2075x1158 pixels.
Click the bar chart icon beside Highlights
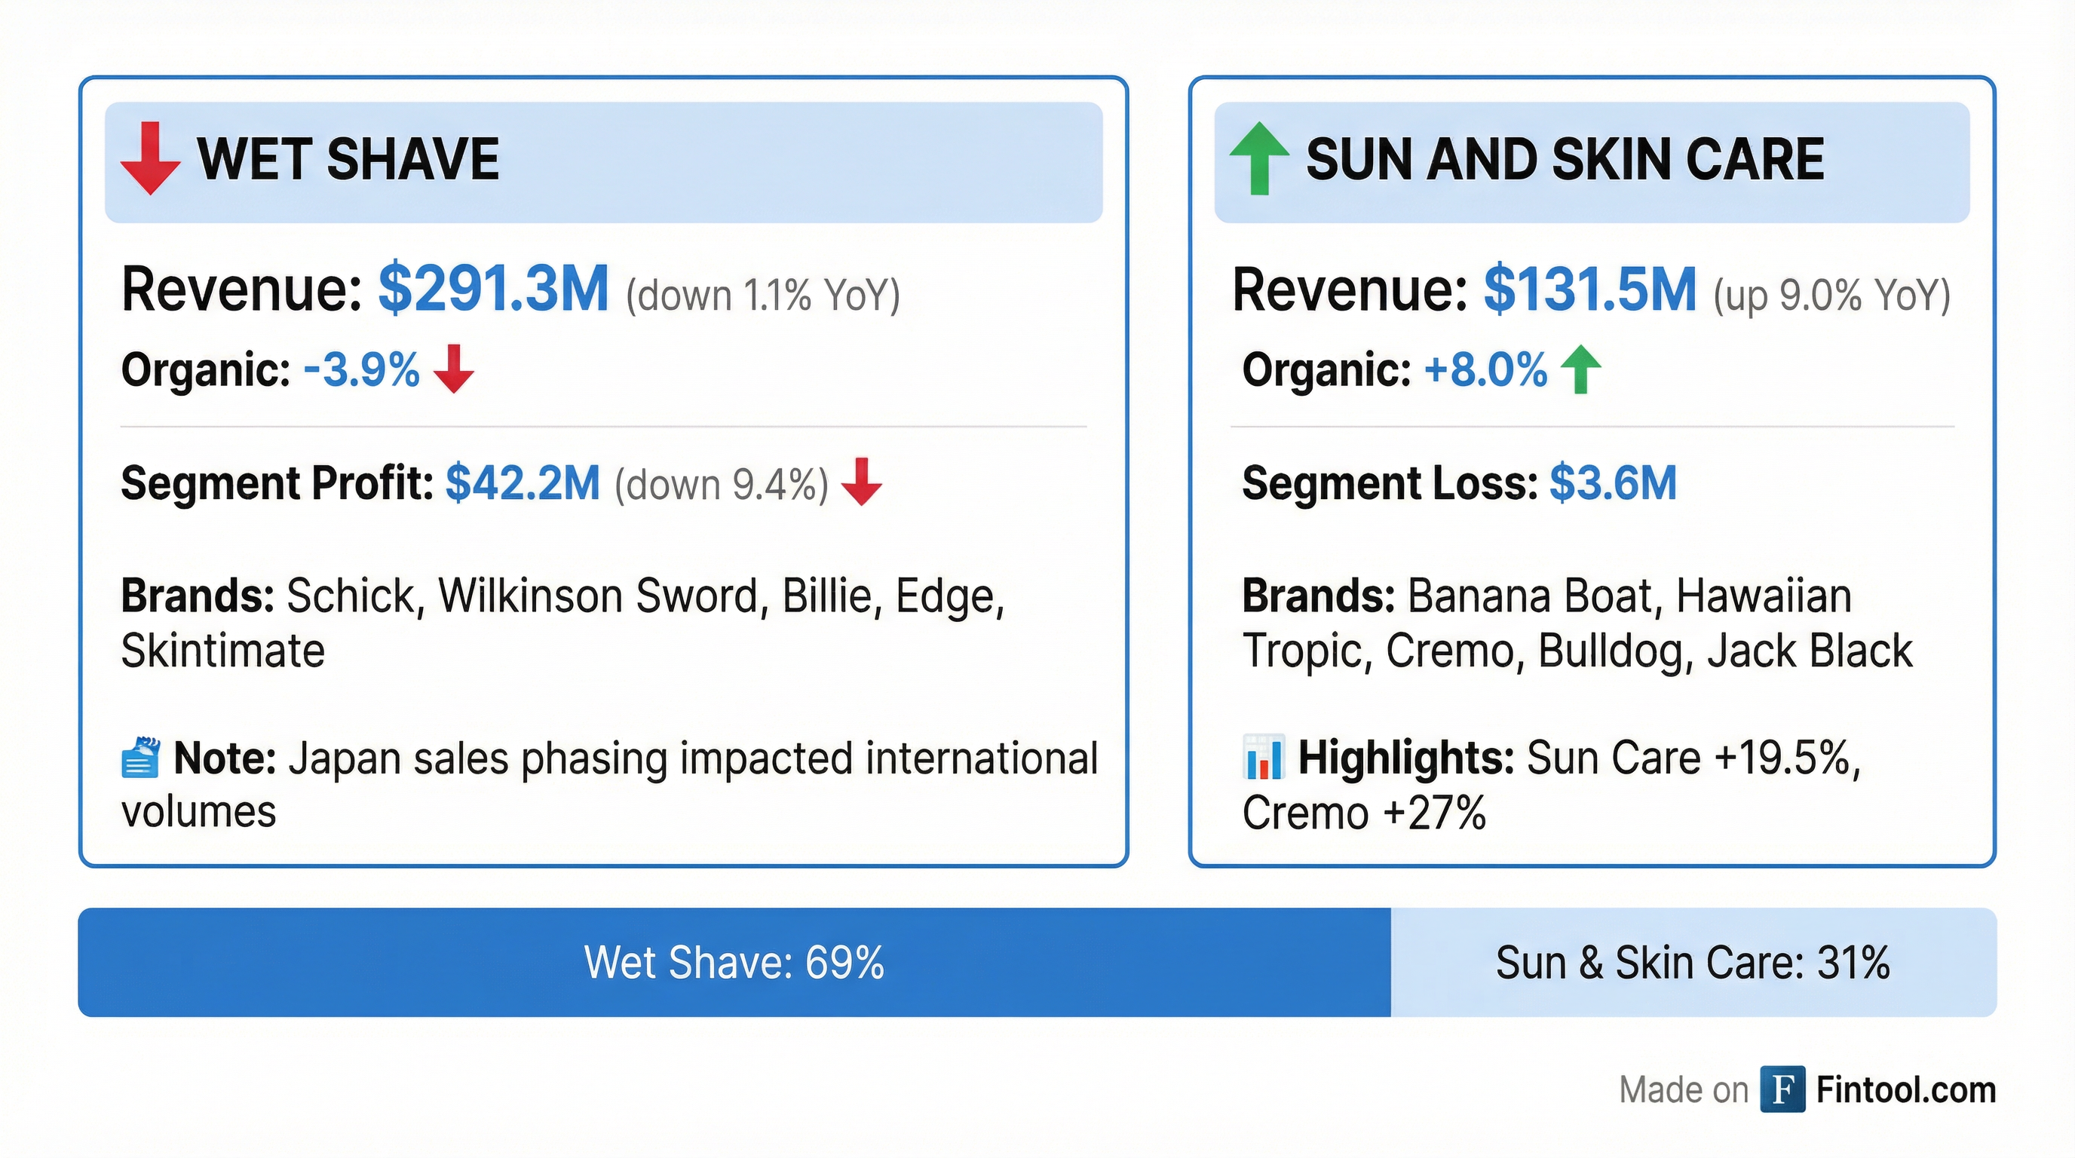coord(1265,758)
